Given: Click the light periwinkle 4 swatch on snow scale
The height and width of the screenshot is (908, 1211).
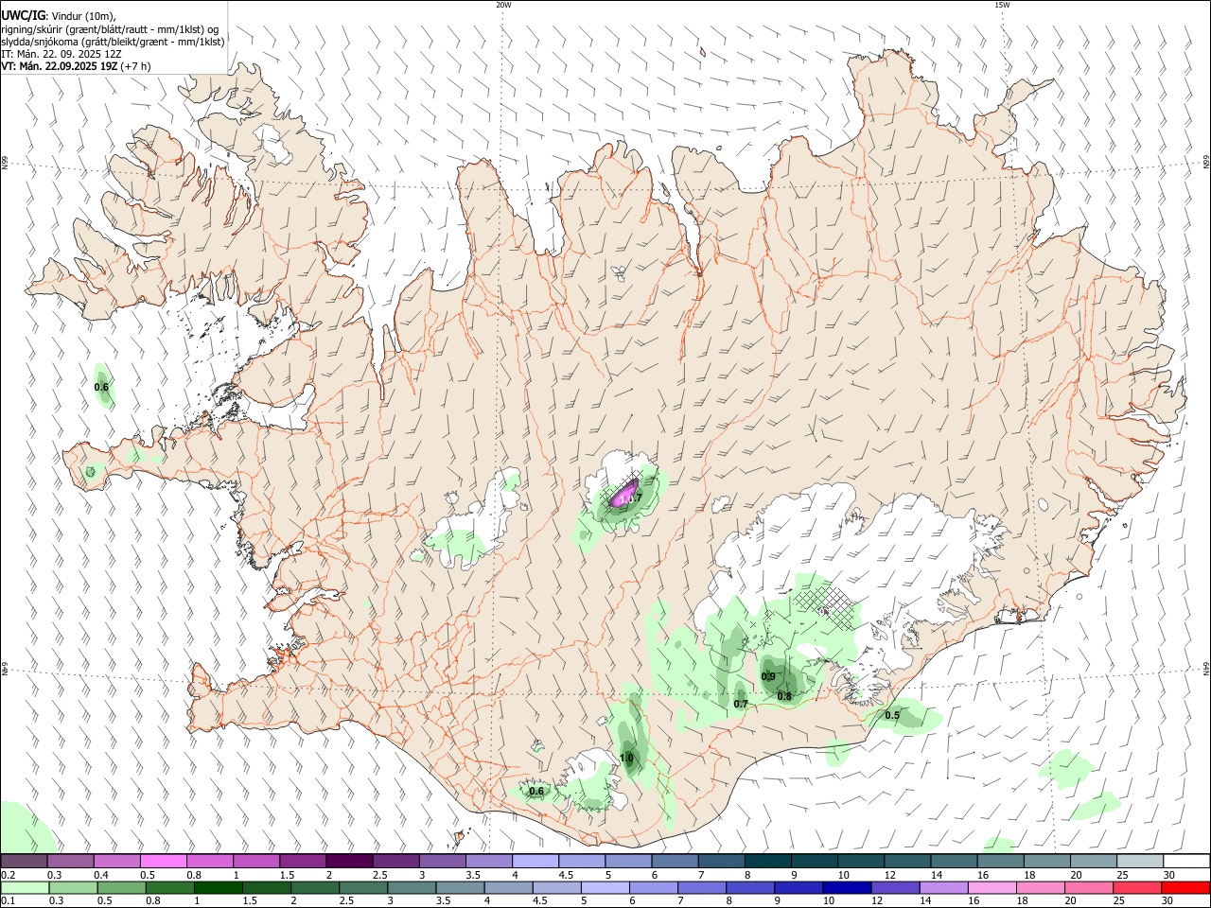Looking at the screenshot, I should (535, 861).
